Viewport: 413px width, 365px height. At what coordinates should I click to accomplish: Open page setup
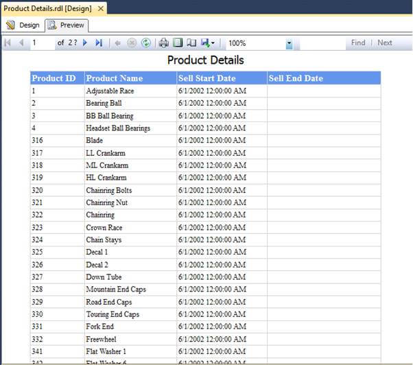[x=191, y=43]
